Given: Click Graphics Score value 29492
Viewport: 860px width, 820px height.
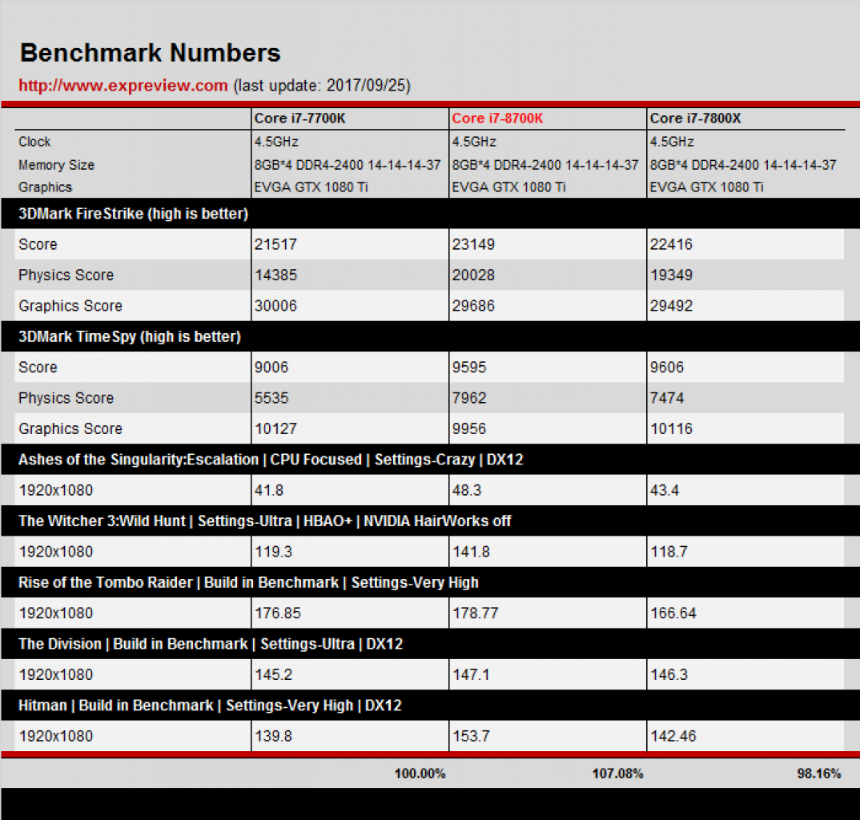Looking at the screenshot, I should (671, 306).
